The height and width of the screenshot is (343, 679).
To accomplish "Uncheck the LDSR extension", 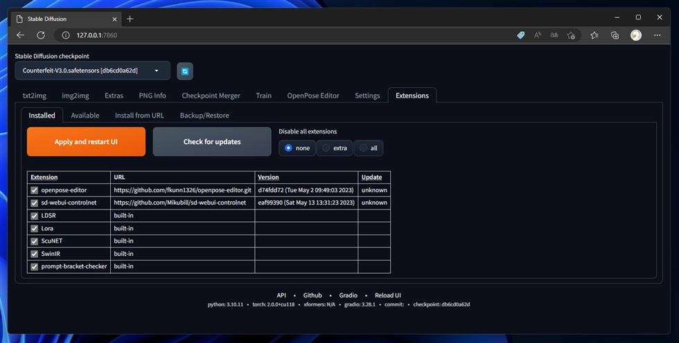I will 34,216.
